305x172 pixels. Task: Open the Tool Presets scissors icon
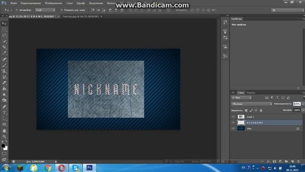click(x=225, y=56)
